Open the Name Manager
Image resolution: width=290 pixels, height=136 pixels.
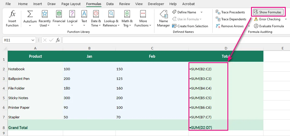(x=164, y=18)
